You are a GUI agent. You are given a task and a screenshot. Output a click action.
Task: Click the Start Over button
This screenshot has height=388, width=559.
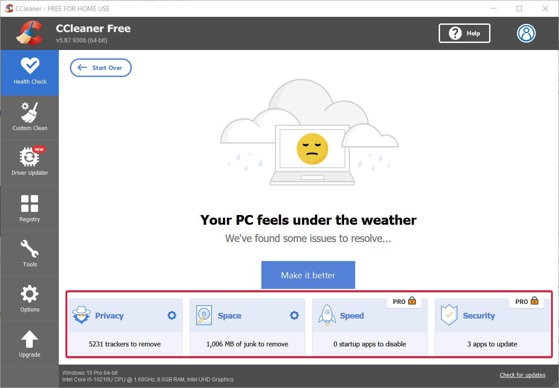[x=101, y=68]
